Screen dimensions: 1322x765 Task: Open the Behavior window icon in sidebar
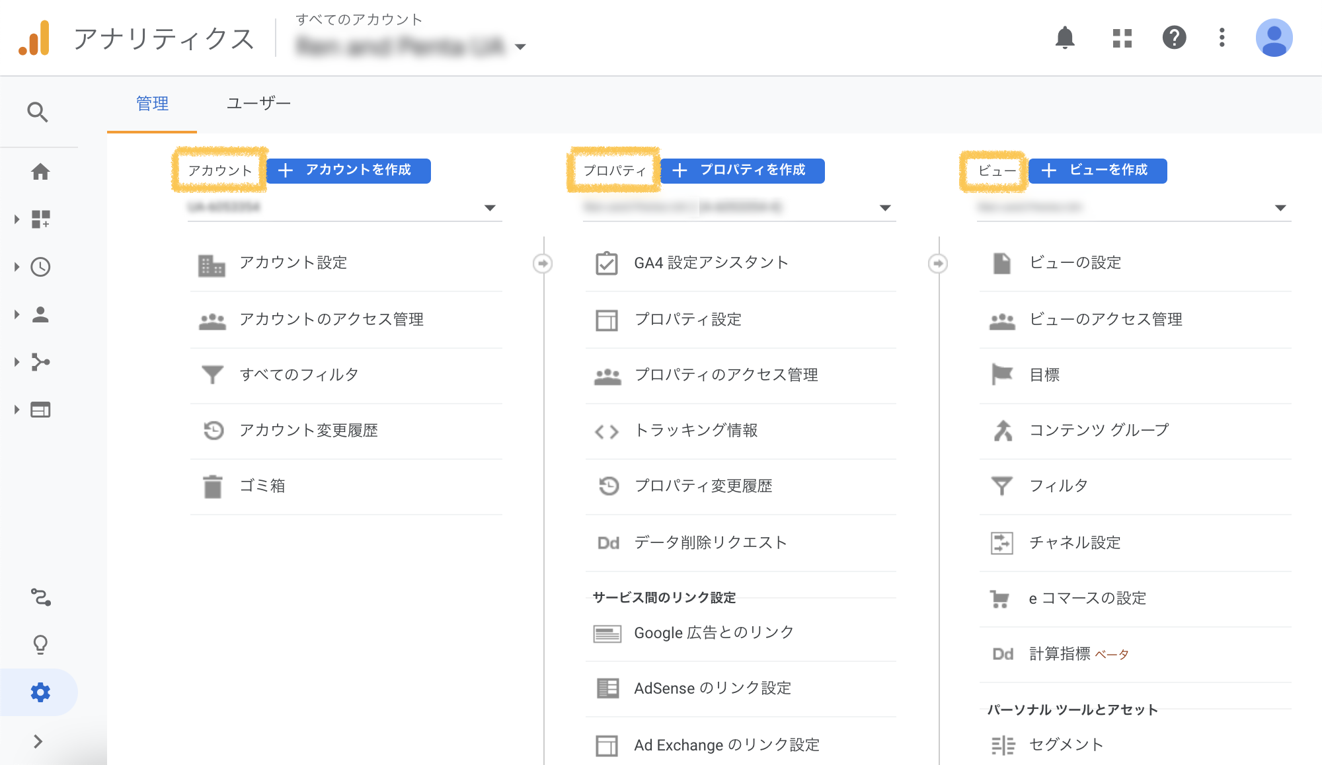click(x=41, y=410)
